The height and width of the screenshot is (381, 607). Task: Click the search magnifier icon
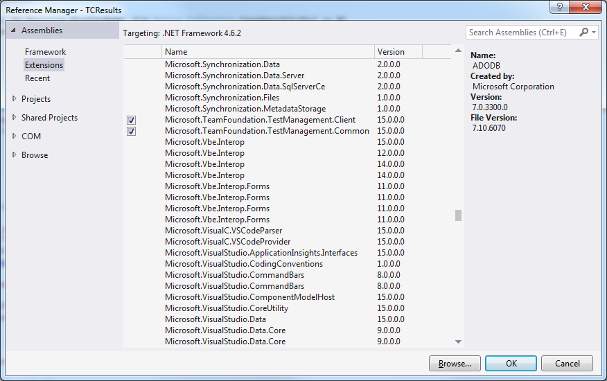pos(583,32)
